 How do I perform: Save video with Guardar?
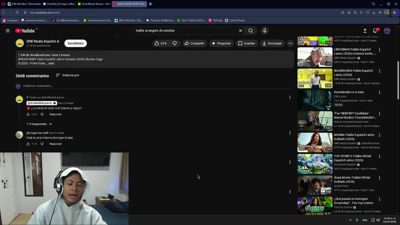coord(247,43)
